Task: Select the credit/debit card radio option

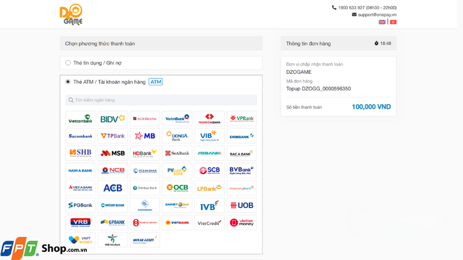Action: pos(68,63)
